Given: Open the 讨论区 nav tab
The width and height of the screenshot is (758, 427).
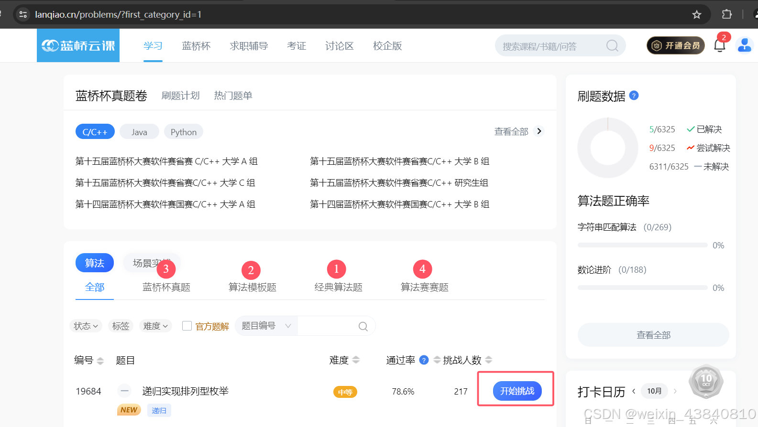Looking at the screenshot, I should click(x=340, y=46).
